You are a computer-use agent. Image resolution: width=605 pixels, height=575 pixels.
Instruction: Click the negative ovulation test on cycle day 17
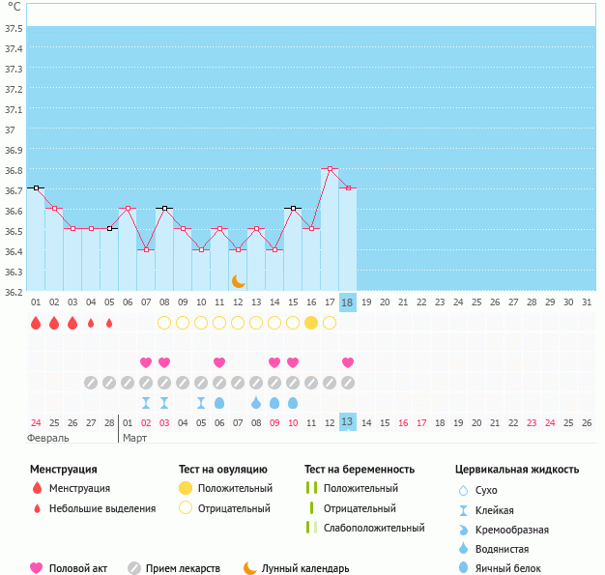330,323
